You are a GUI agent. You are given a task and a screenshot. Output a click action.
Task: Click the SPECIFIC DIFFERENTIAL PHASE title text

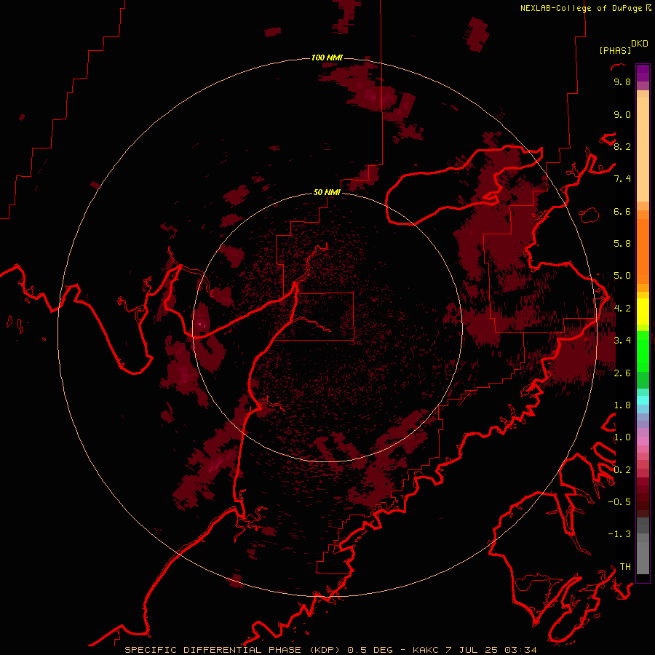click(213, 650)
